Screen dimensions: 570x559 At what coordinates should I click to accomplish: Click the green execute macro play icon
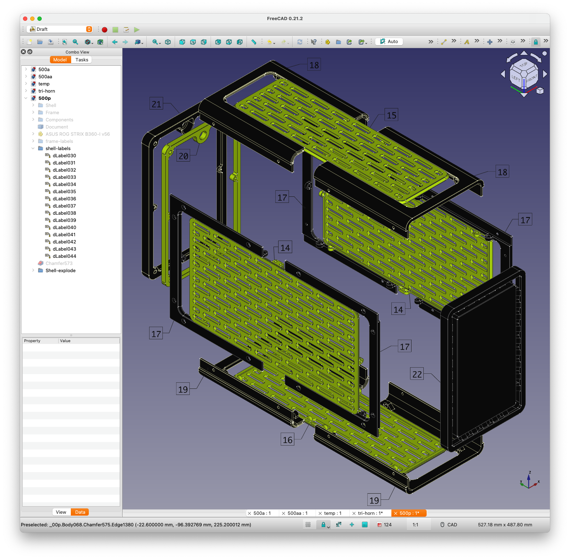click(x=137, y=30)
